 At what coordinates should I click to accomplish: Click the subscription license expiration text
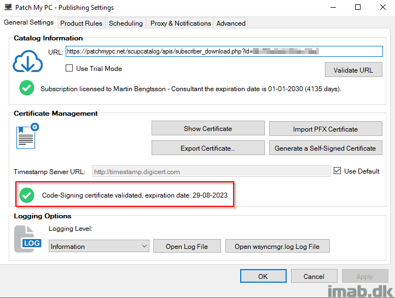191,89
